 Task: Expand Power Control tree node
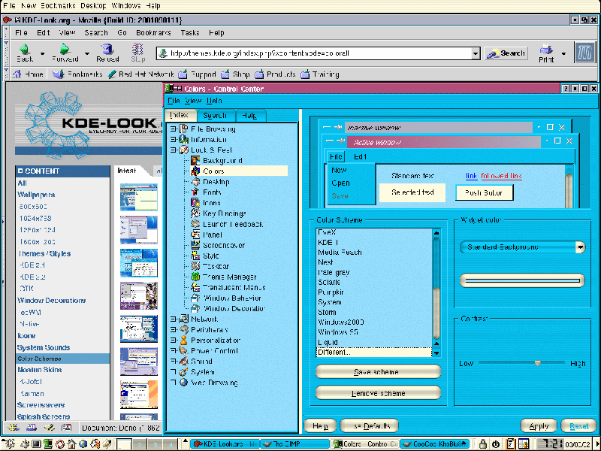[174, 350]
